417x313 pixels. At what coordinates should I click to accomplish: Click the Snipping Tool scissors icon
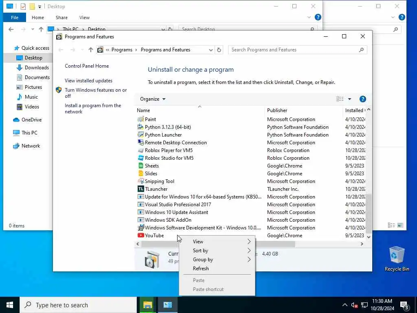[140, 181]
